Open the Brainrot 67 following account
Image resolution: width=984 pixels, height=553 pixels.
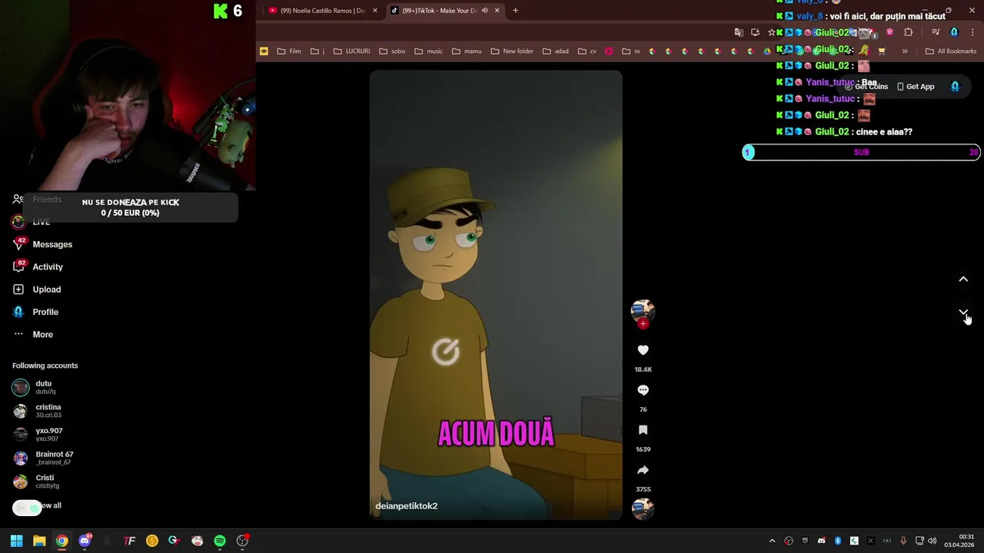[x=42, y=458]
